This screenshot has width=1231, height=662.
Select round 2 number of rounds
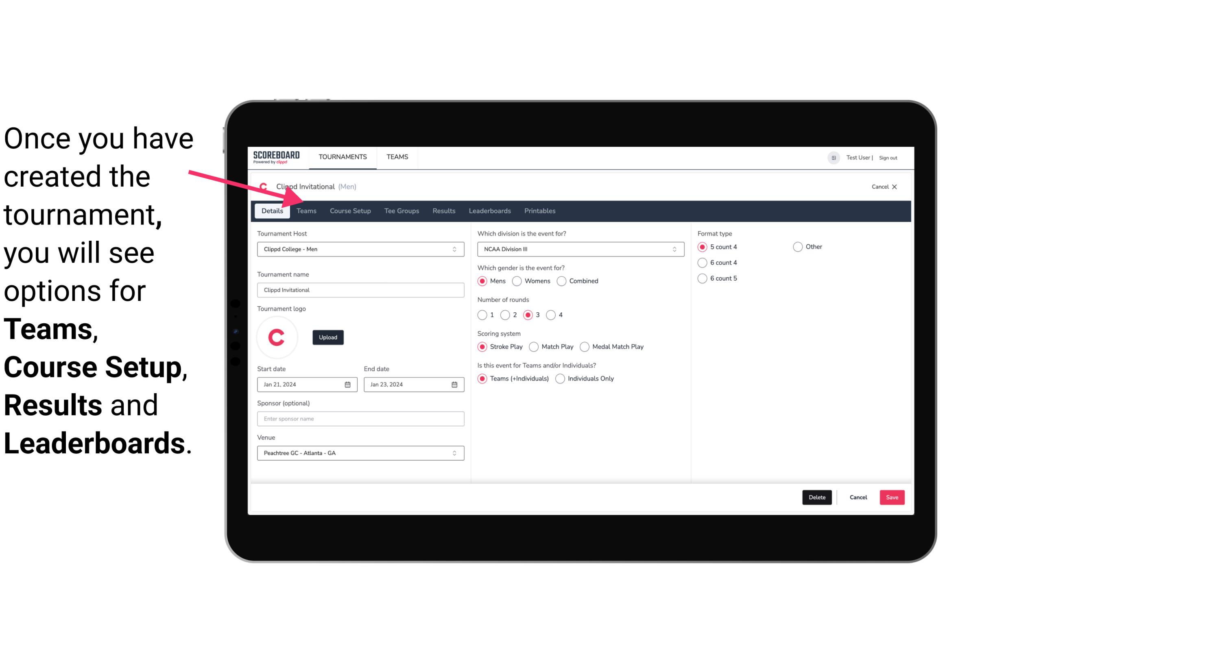click(x=506, y=315)
